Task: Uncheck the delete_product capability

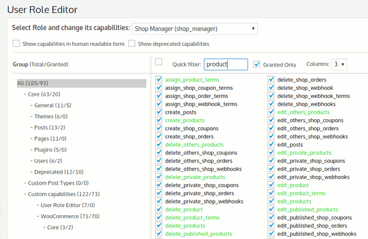Action: (159, 209)
